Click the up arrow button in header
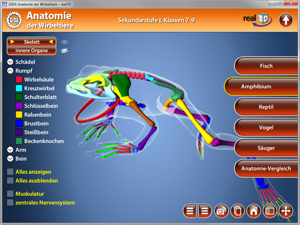Viewport: 300px width, 225px height. pos(286,20)
